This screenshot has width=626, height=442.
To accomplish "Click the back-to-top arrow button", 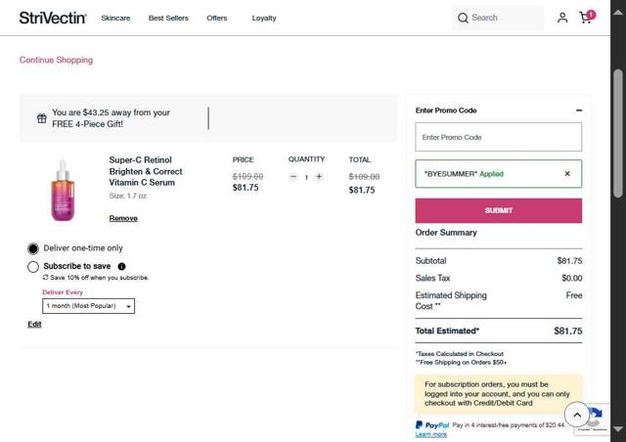I will coord(577,415).
